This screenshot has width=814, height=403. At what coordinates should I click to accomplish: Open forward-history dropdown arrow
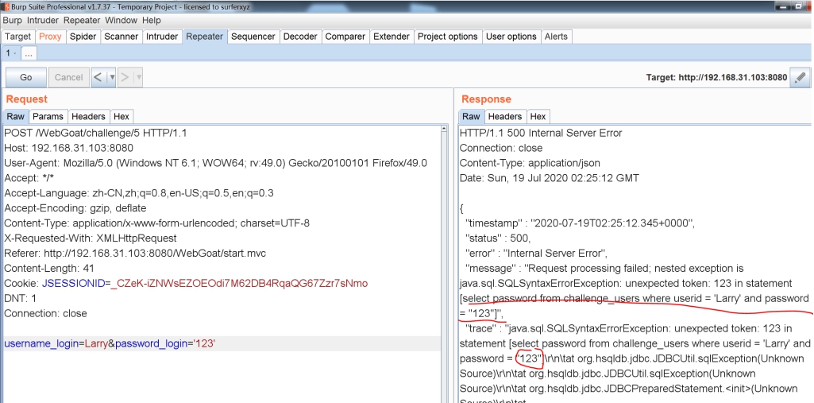tap(138, 77)
